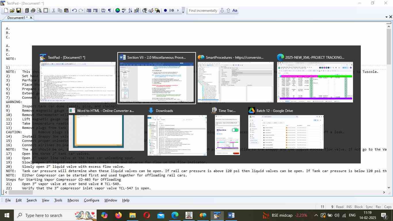Find previous match with up arrow
The height and width of the screenshot is (221, 393).
click(x=228, y=10)
